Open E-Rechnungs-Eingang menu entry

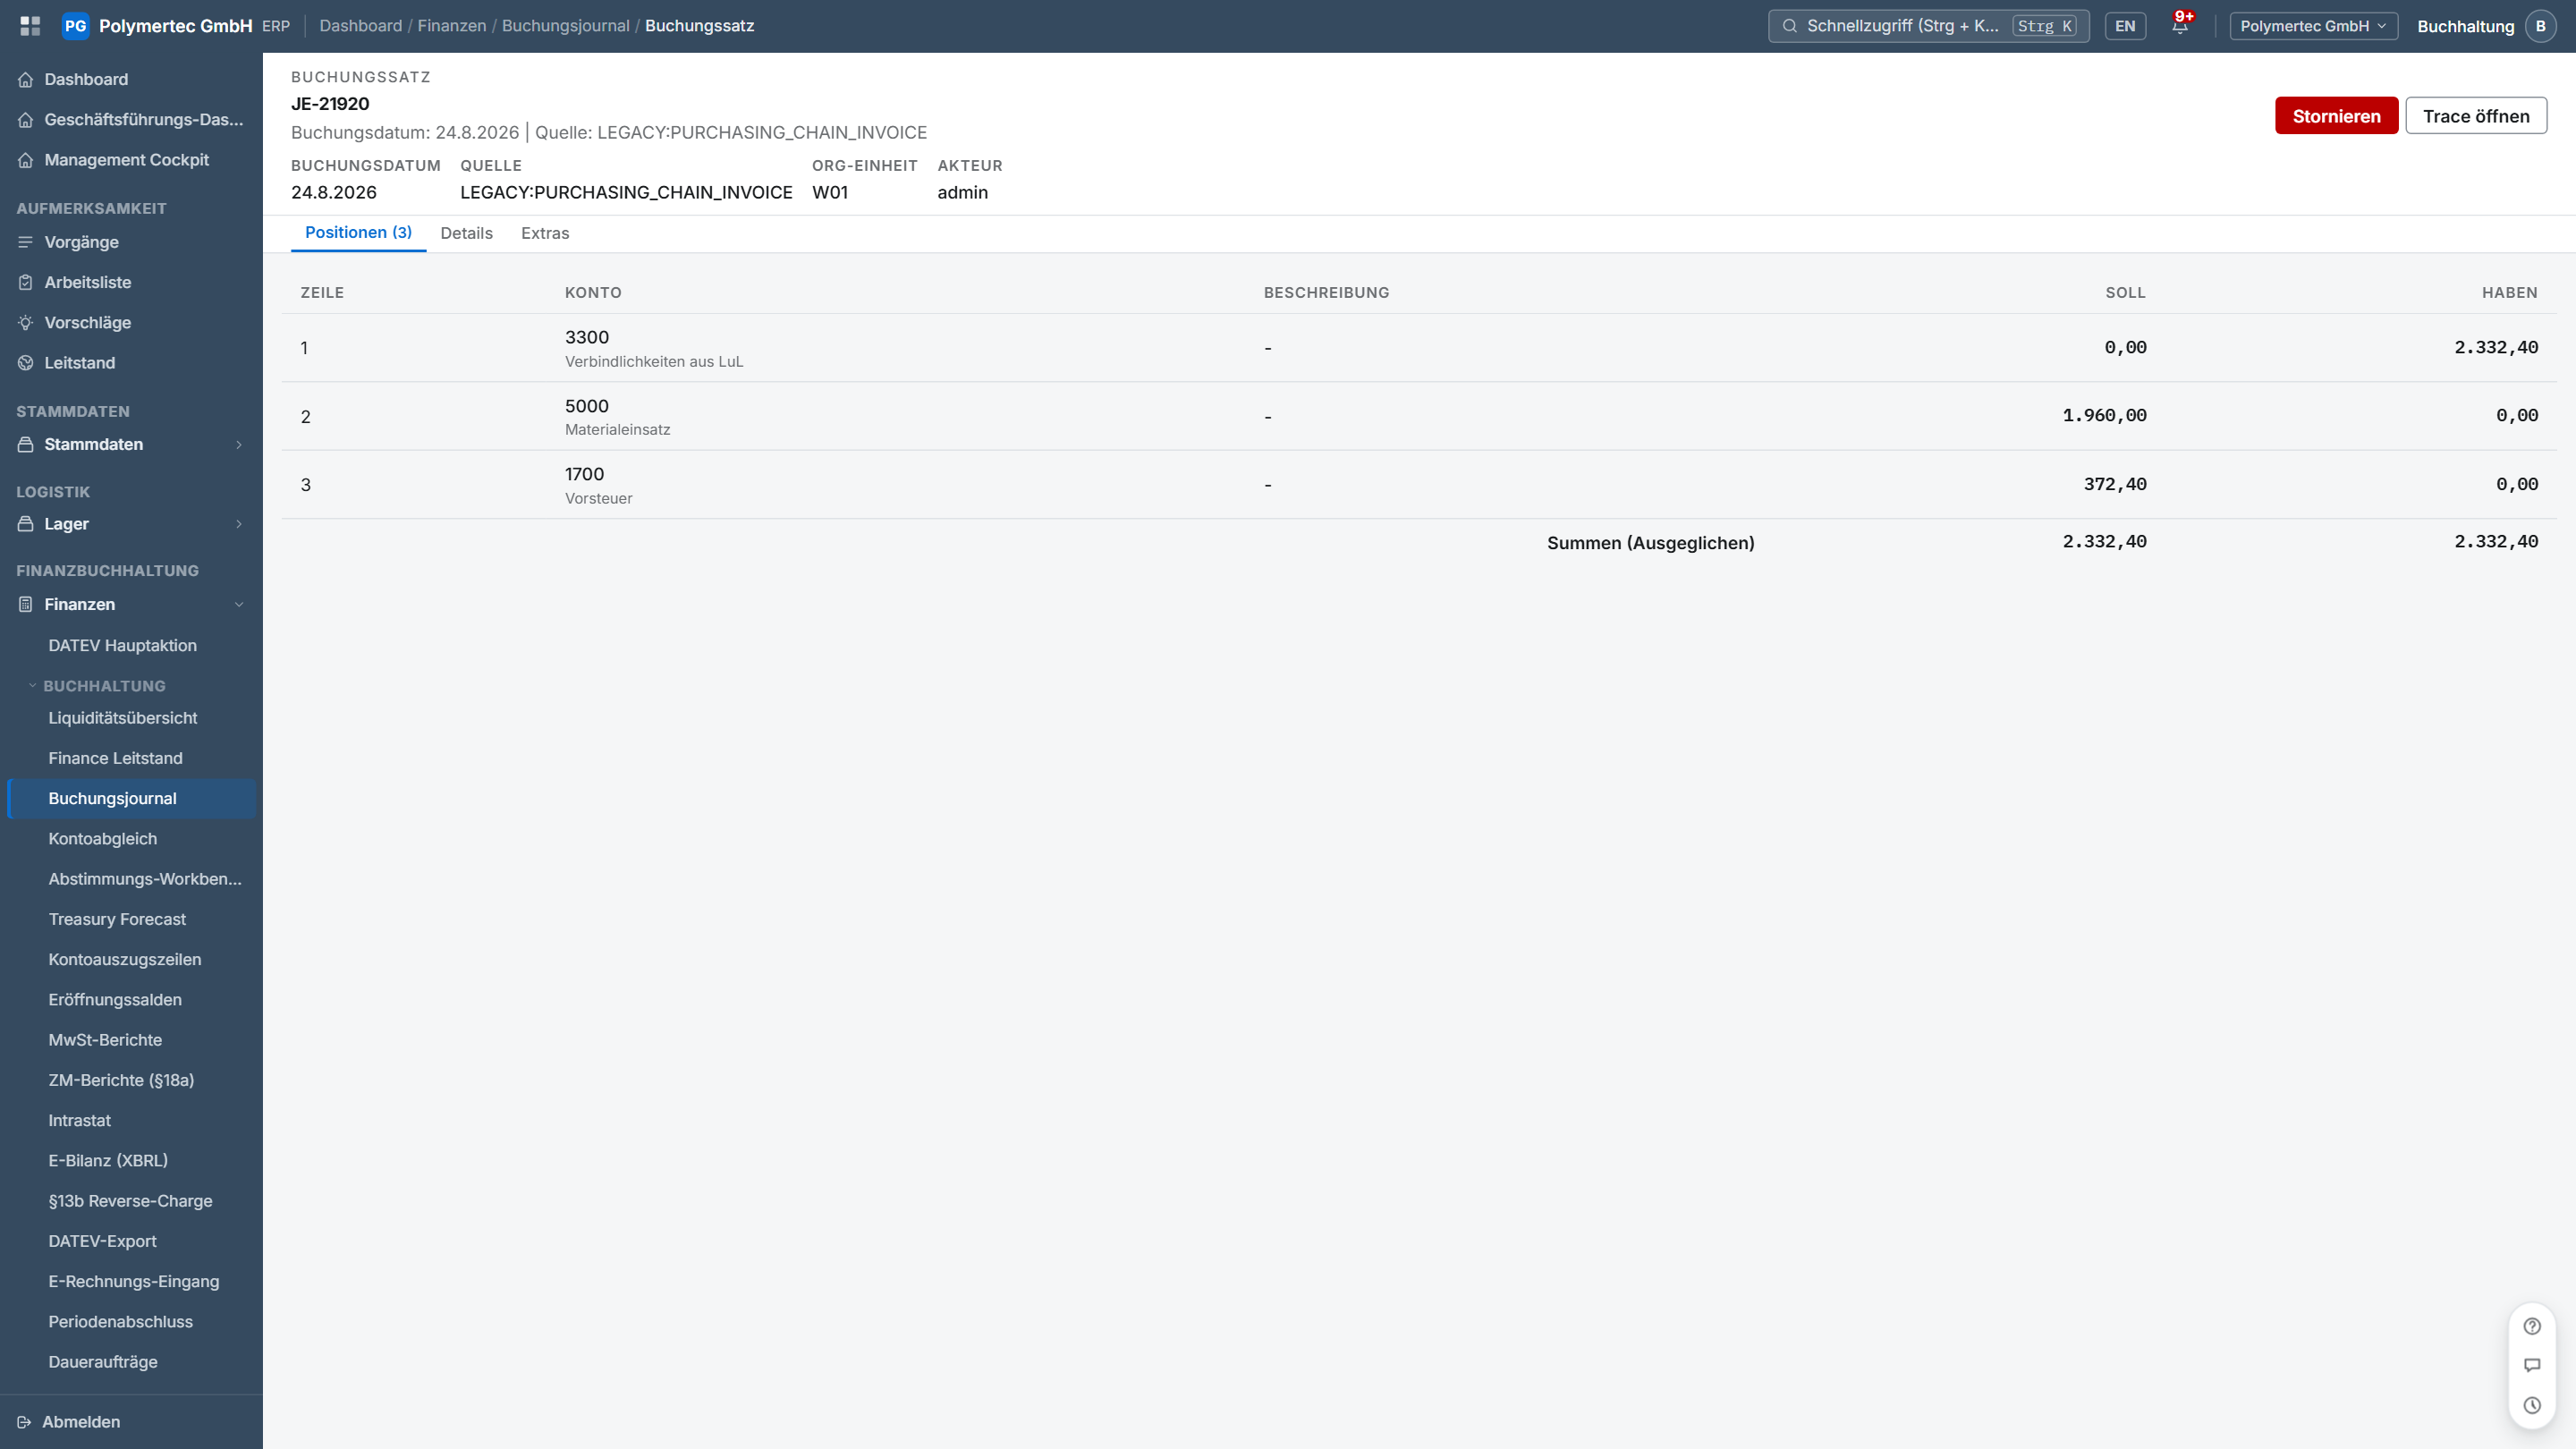[131, 1281]
